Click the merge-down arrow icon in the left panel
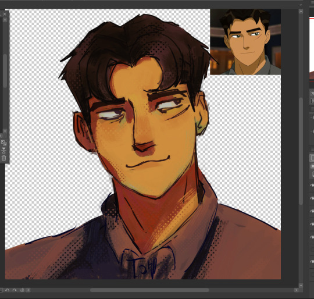 pos(3,150)
